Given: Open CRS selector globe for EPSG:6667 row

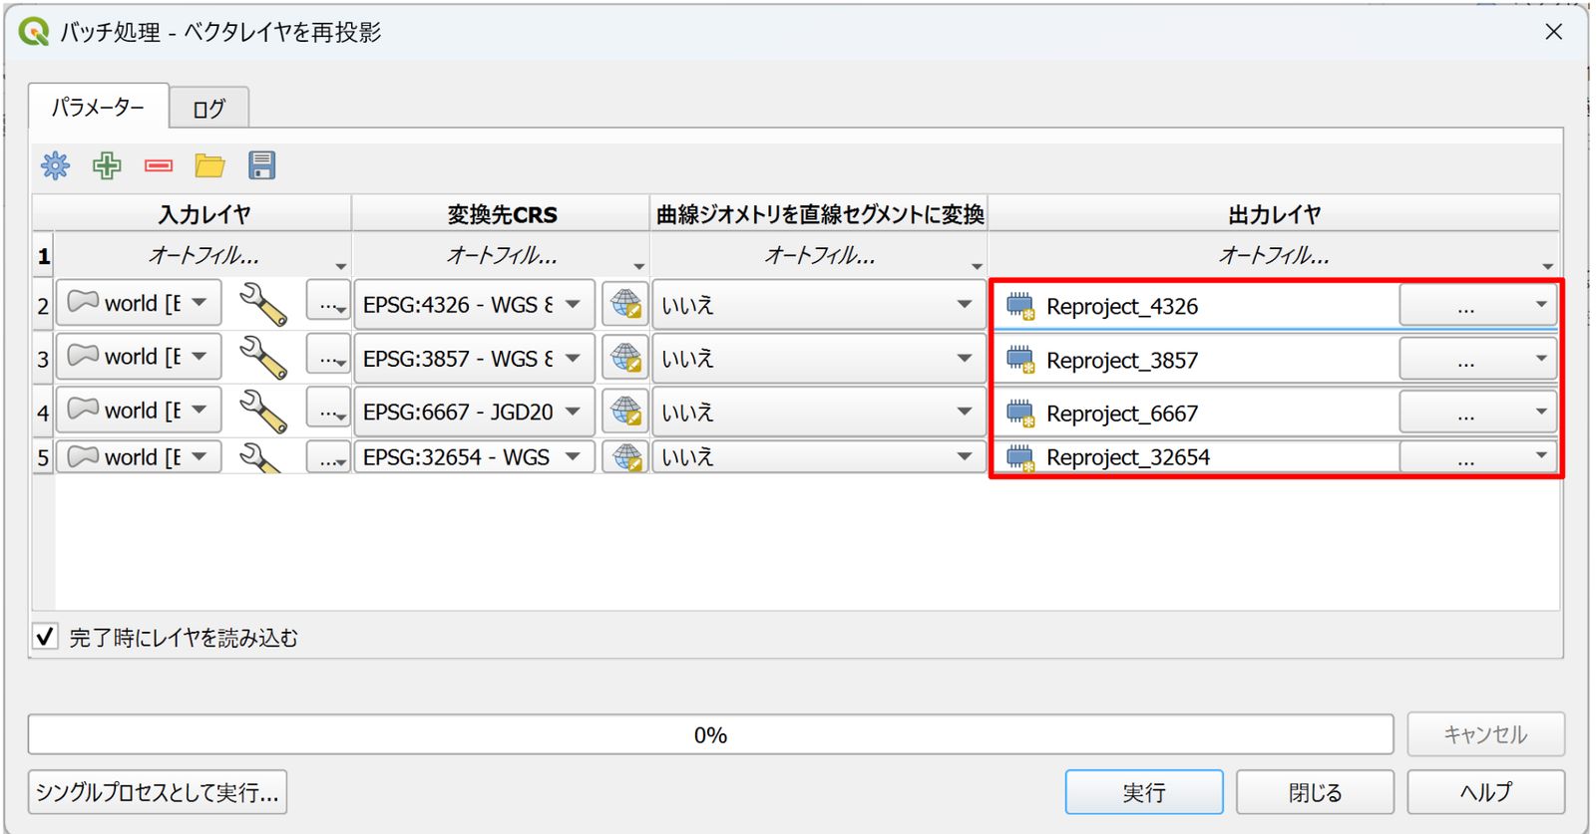Looking at the screenshot, I should [x=625, y=412].
